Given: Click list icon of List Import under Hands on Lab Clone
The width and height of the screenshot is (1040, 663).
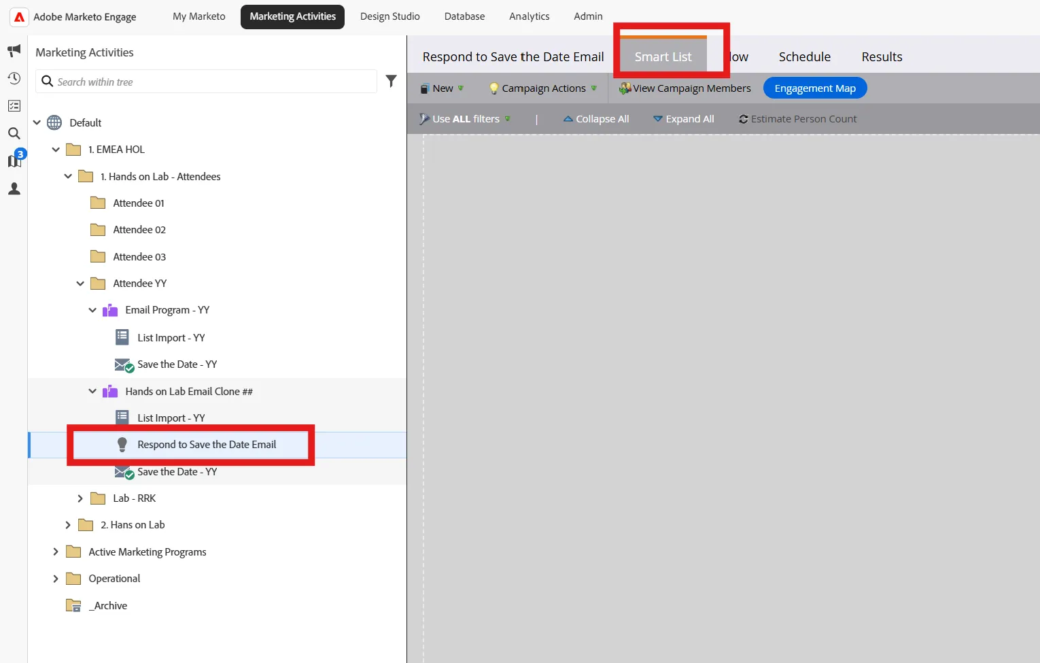Looking at the screenshot, I should coord(122,418).
